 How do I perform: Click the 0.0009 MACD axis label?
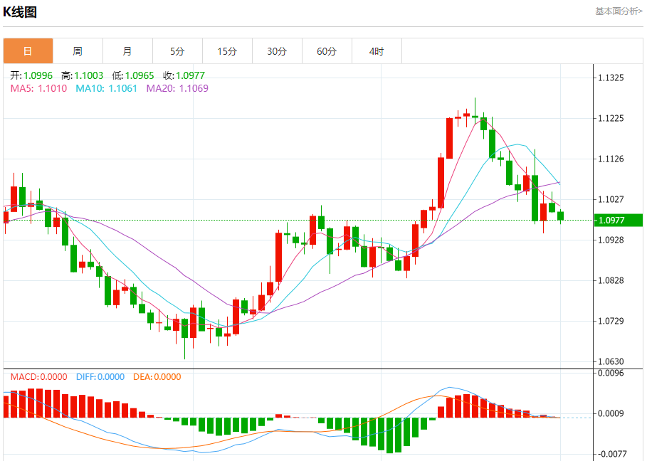point(611,413)
